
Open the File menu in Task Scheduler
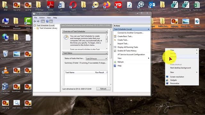tap(36, 18)
